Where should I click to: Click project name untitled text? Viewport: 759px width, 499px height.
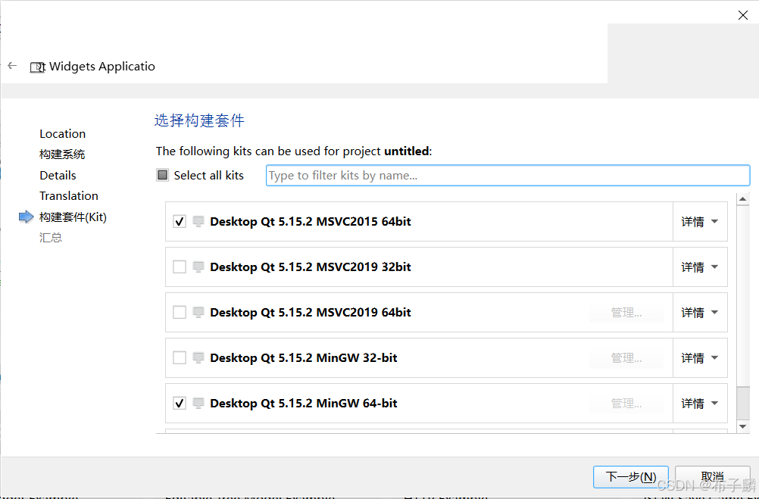pos(406,151)
